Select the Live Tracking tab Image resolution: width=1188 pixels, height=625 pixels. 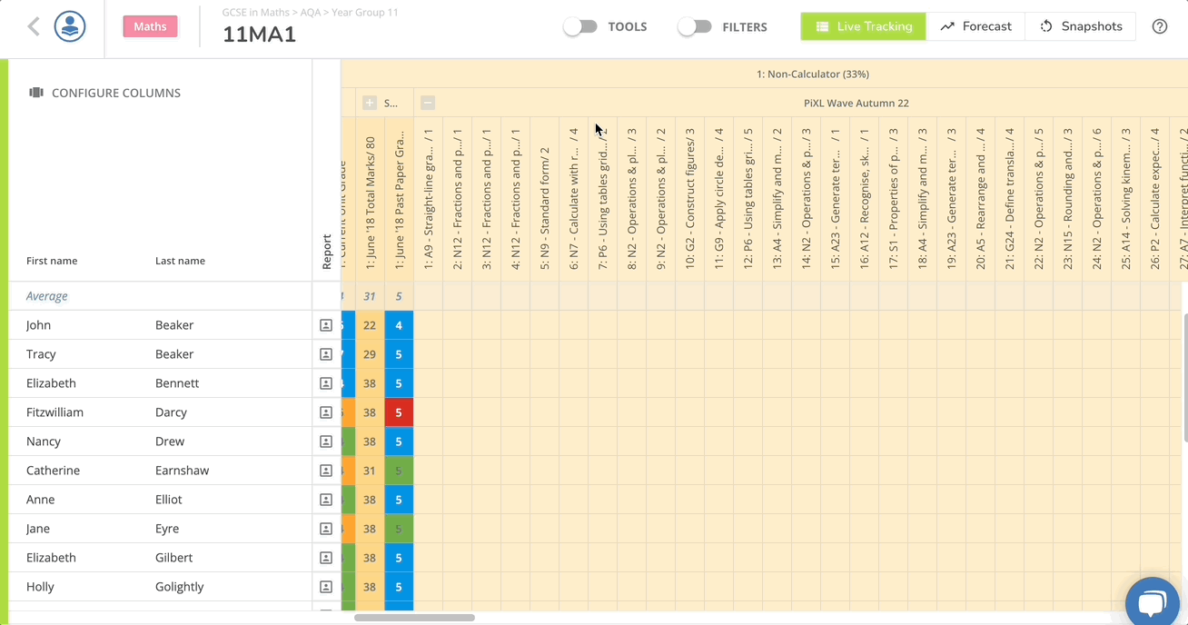[x=863, y=26]
